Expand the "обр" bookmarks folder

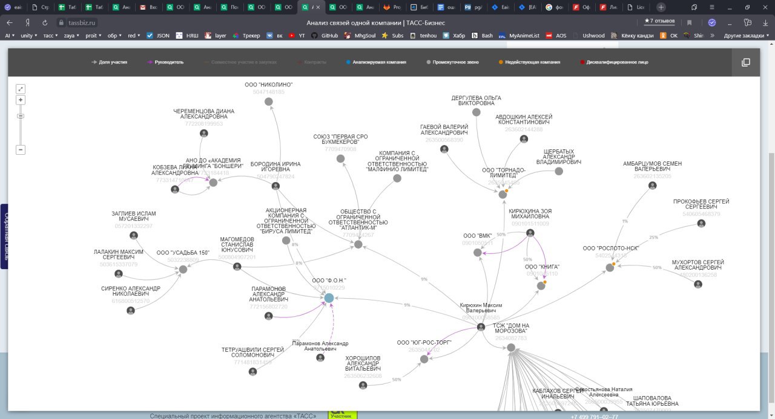(115, 36)
